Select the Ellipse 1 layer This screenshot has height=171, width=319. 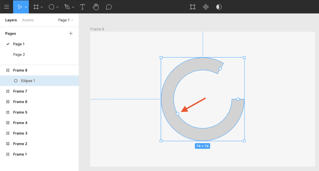[x=39, y=81]
